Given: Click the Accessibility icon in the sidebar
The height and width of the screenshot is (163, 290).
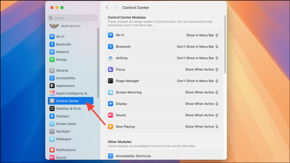Looking at the screenshot, I should pyautogui.click(x=52, y=78).
